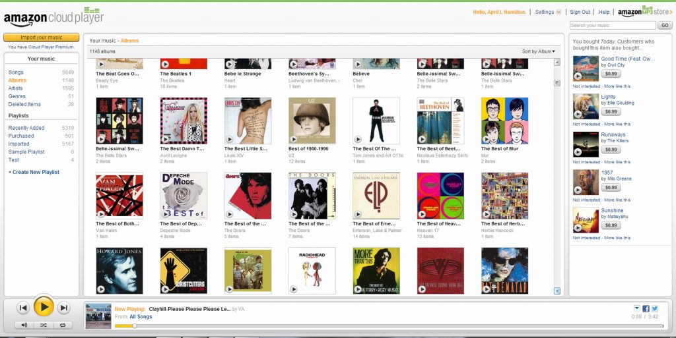Share now playing song on Twitter

[x=655, y=308]
